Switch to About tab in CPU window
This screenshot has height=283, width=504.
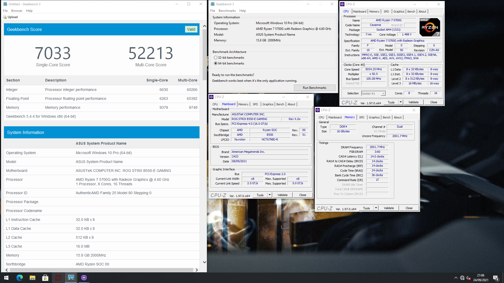tap(422, 12)
